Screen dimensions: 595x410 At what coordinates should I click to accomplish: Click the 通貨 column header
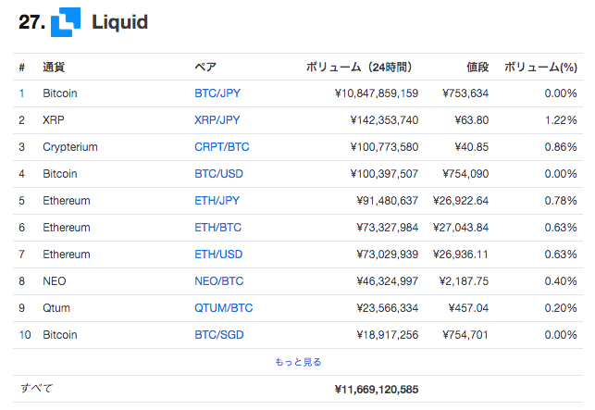54,68
